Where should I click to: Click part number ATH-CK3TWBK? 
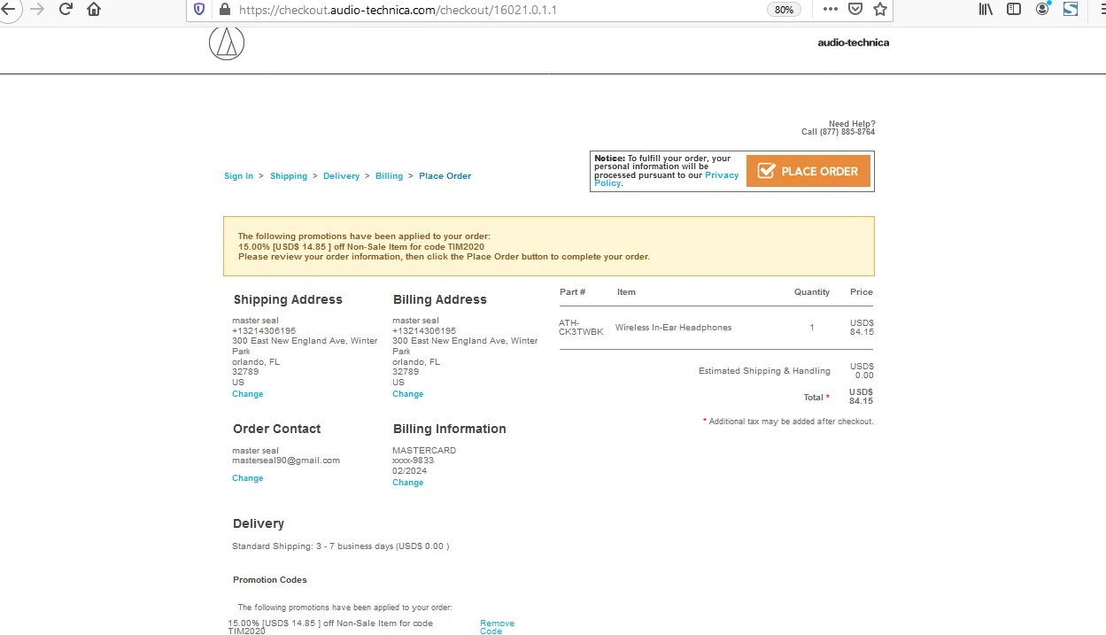[x=581, y=328]
